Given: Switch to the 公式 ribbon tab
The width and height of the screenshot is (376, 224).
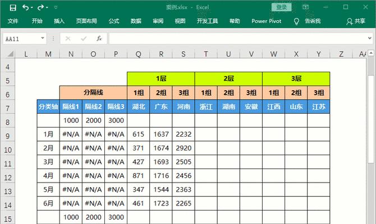Looking at the screenshot, I should coord(114,21).
